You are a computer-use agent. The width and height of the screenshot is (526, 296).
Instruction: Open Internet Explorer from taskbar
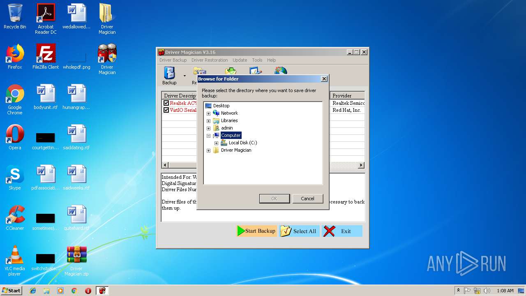click(33, 291)
